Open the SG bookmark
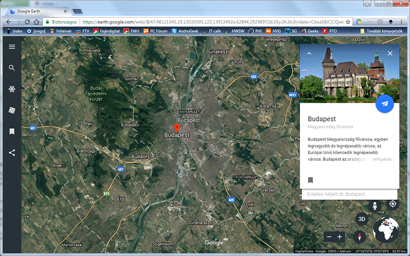This screenshot has height=256, width=410. 291,31
